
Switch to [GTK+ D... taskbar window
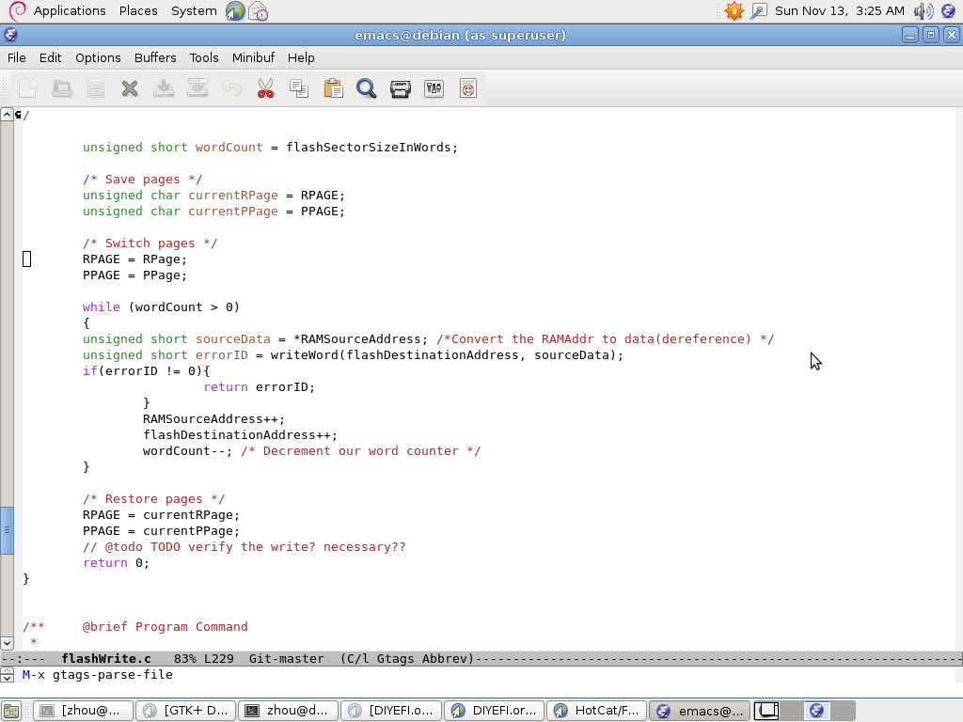coord(186,711)
